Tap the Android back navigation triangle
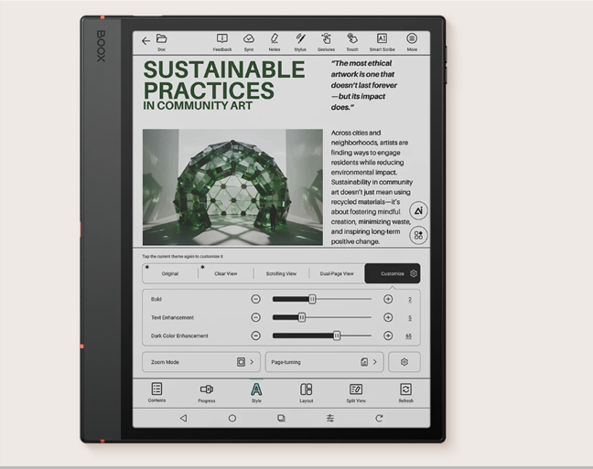This screenshot has width=593, height=469. coord(183,418)
